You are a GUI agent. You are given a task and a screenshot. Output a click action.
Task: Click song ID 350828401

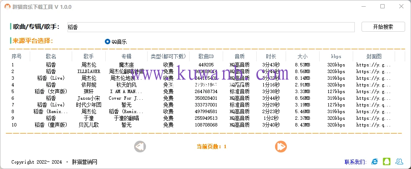pos(206,98)
